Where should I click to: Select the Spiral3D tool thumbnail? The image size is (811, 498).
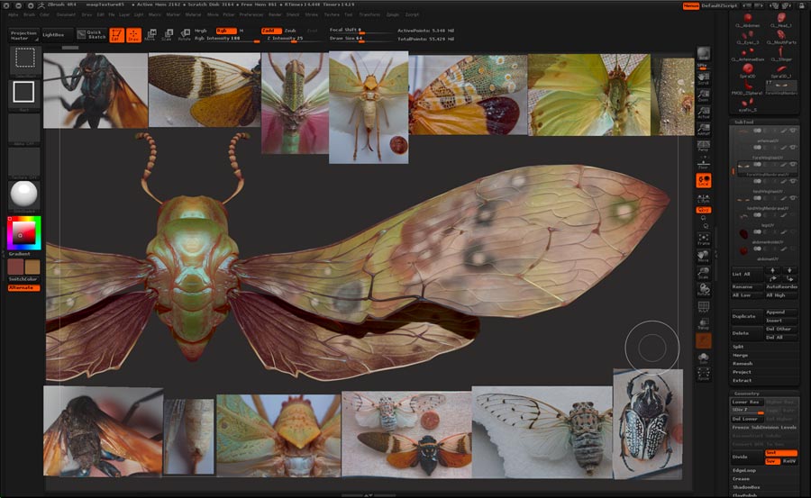[x=747, y=71]
